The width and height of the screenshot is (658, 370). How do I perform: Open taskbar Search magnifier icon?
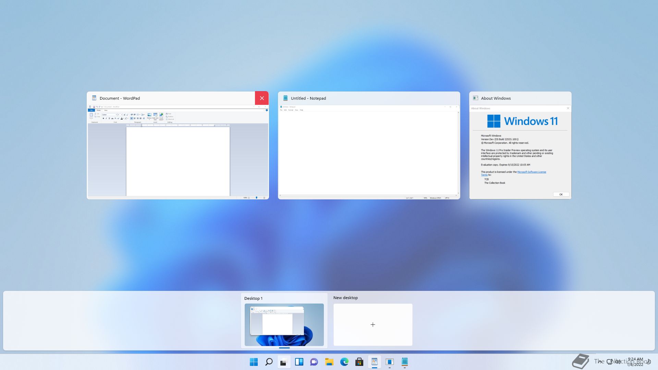pyautogui.click(x=269, y=362)
